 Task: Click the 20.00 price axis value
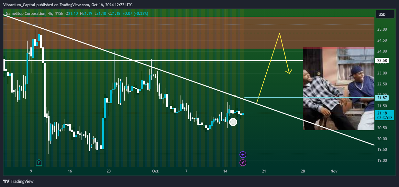(382, 139)
